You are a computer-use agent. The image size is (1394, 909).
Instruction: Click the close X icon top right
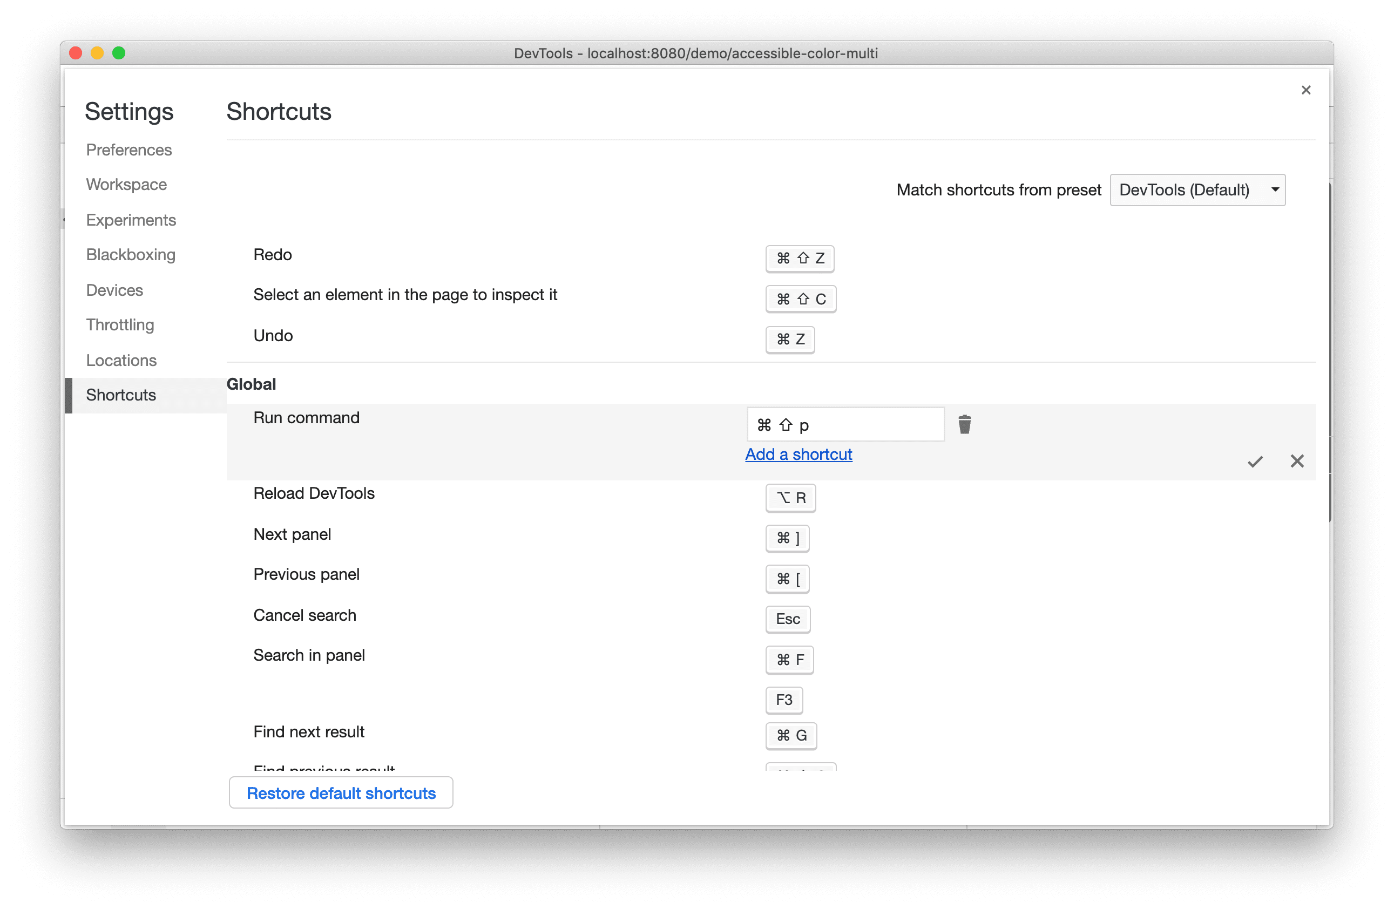click(x=1305, y=90)
